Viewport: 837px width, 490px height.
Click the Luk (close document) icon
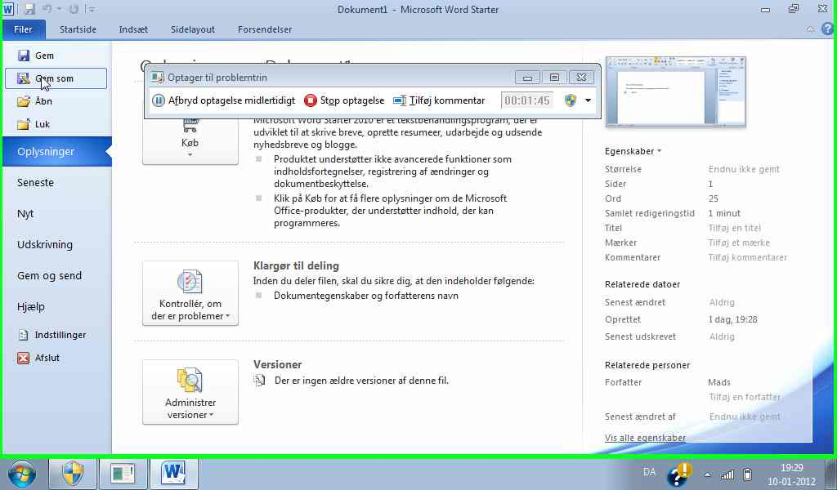pos(24,124)
